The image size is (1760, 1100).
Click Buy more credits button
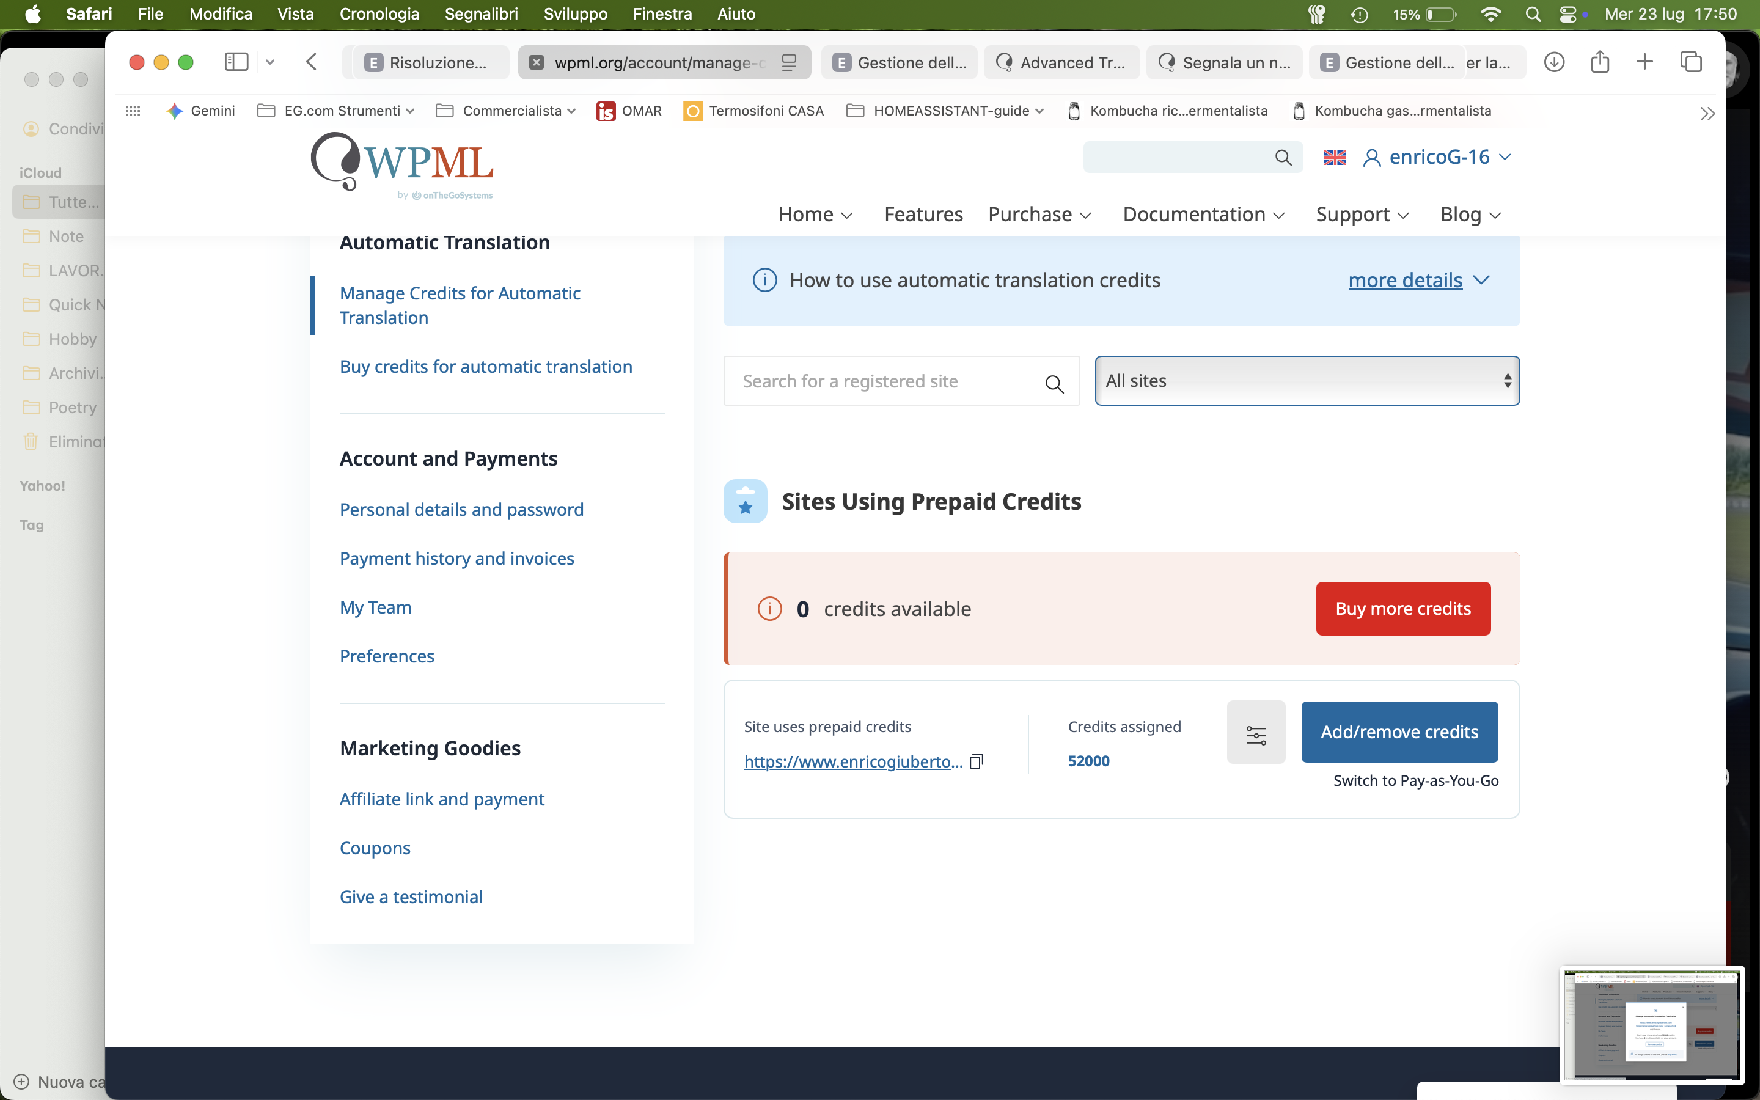click(x=1403, y=608)
